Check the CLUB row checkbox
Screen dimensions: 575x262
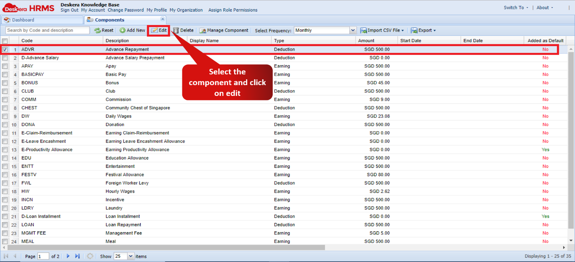click(5, 91)
